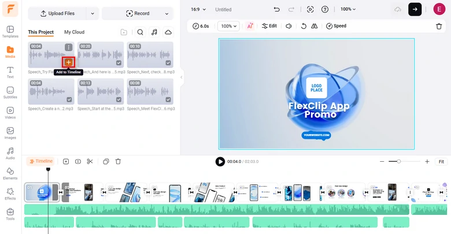Image resolution: width=451 pixels, height=234 pixels.
Task: Click the music file filter icon
Action: pos(154,32)
